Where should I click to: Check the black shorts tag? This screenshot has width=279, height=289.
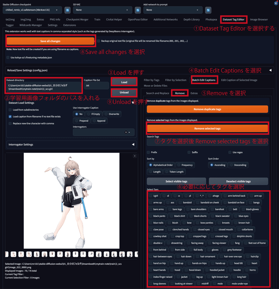[191, 216]
